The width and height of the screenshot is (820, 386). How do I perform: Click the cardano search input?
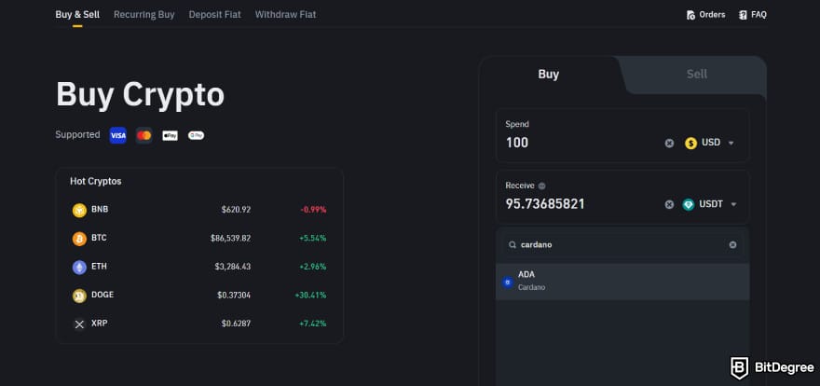622,245
